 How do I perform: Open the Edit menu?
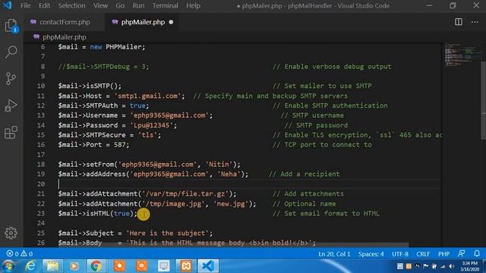(x=44, y=5)
